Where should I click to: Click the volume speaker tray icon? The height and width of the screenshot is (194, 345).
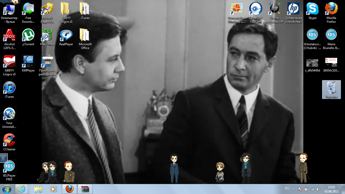318,189
